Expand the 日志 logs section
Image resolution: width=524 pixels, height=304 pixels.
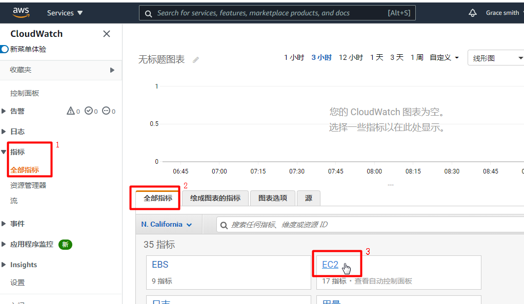(x=4, y=132)
